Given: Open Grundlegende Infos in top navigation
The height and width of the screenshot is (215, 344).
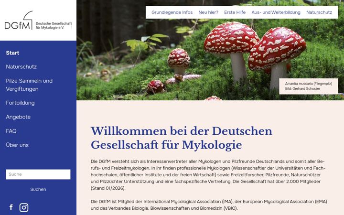Looking at the screenshot, I should (172, 12).
